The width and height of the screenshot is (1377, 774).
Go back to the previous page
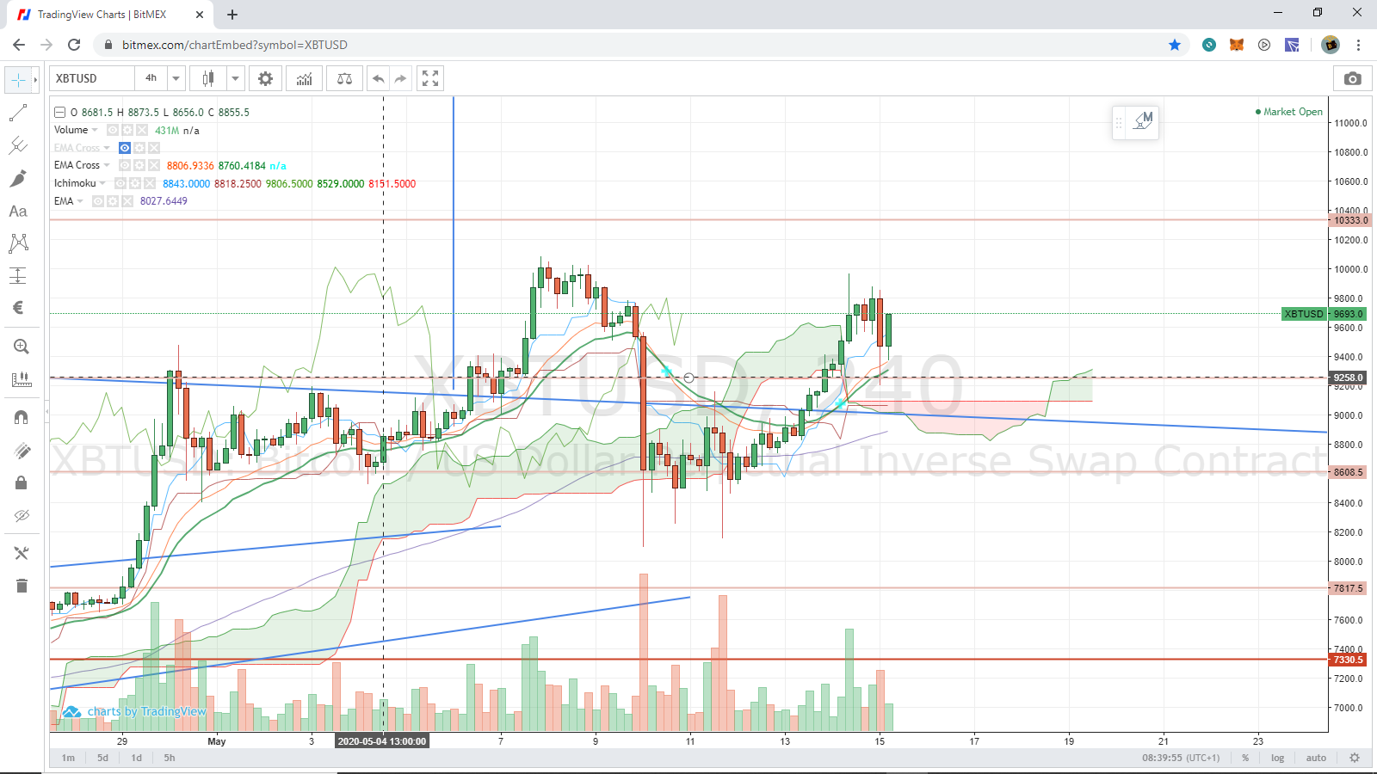tap(19, 45)
